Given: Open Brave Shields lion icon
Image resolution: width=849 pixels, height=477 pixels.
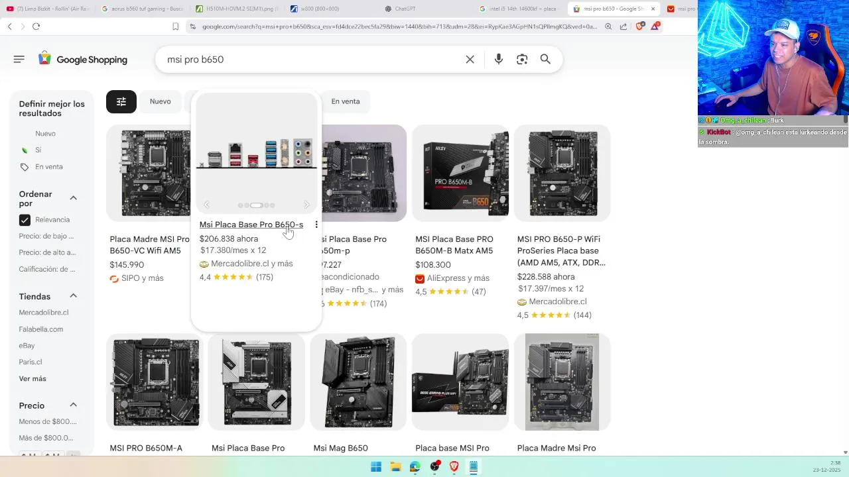Looking at the screenshot, I should (639, 26).
